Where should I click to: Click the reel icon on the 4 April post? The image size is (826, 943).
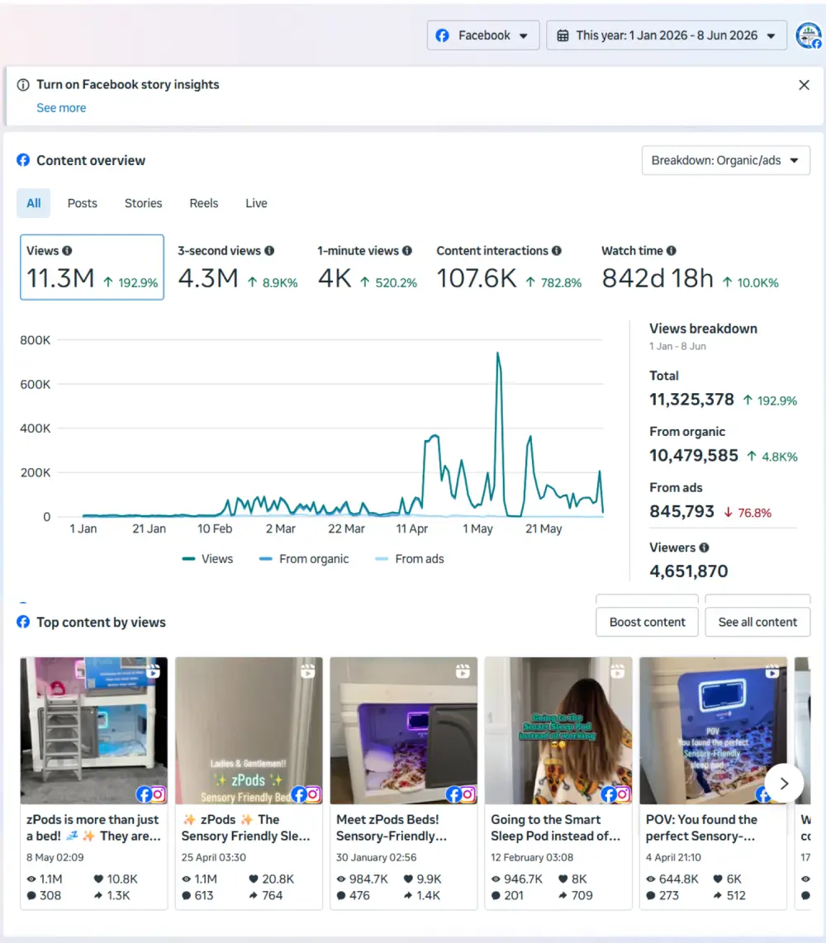click(x=772, y=671)
